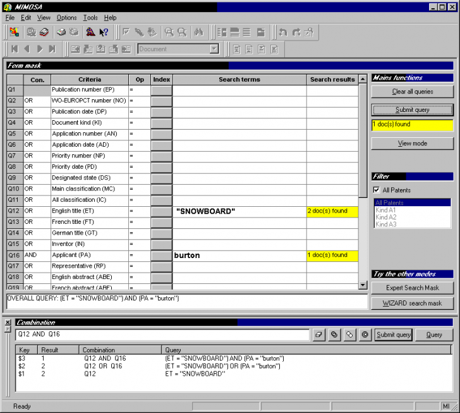Image resolution: width=460 pixels, height=413 pixels.
Task: Close the Combination panel with small X
Action: point(8,322)
